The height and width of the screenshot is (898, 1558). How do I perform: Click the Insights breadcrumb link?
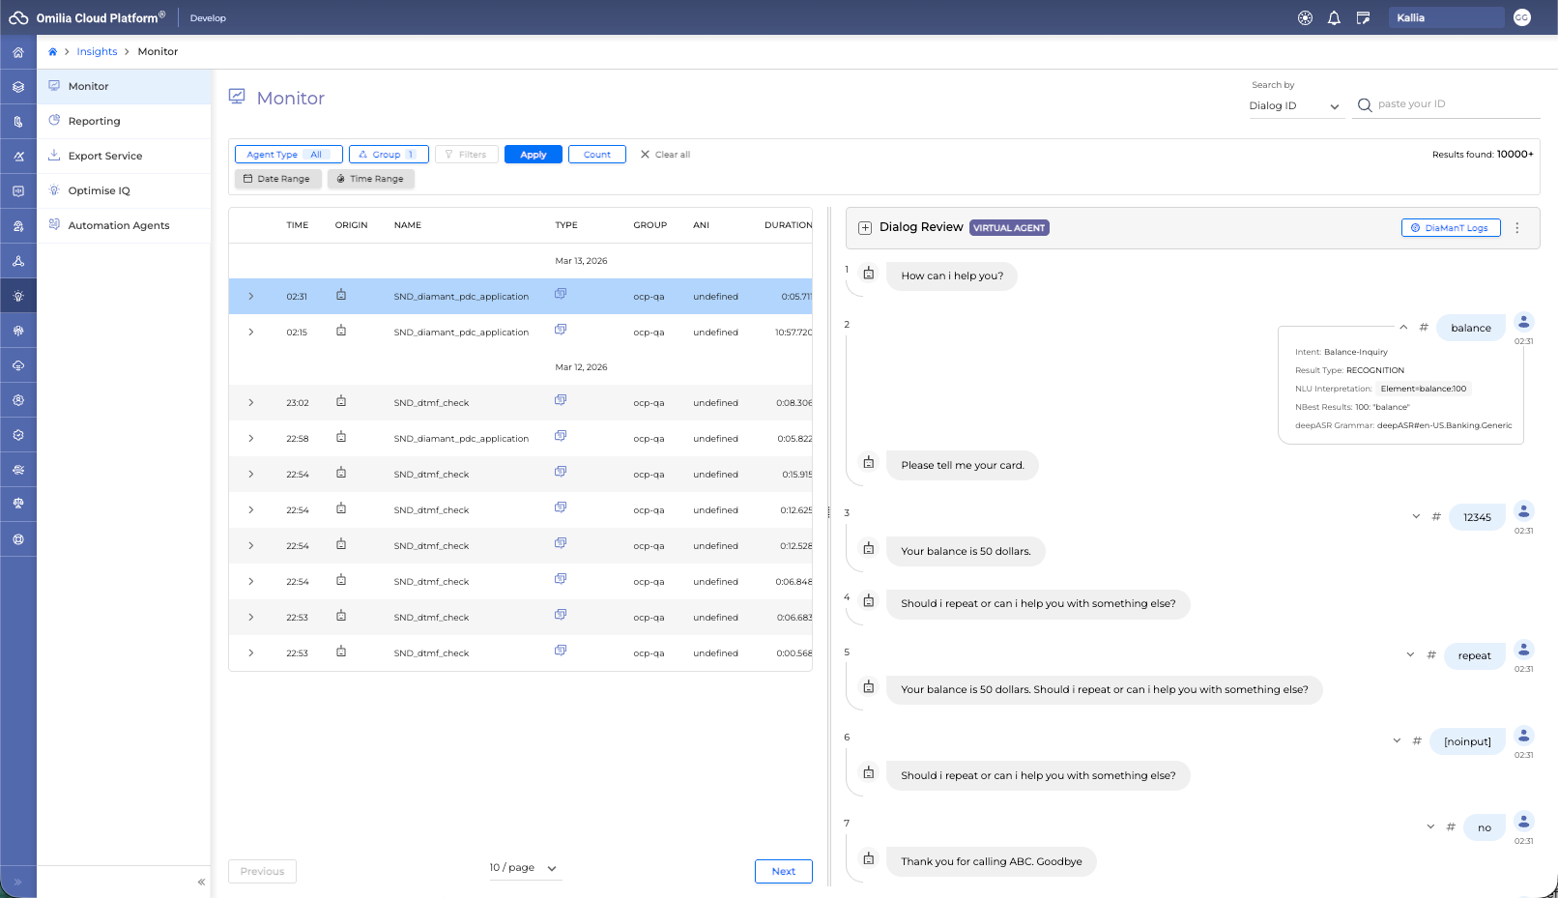(x=97, y=52)
